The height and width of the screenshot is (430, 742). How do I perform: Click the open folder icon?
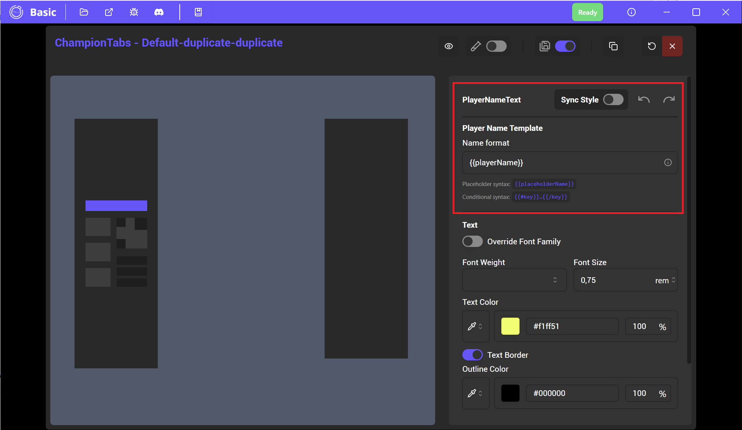pyautogui.click(x=84, y=12)
